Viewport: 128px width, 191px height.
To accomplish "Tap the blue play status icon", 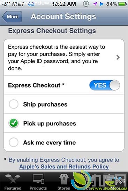I will [101, 4].
